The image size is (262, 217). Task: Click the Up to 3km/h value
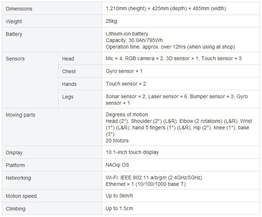[x=120, y=196]
